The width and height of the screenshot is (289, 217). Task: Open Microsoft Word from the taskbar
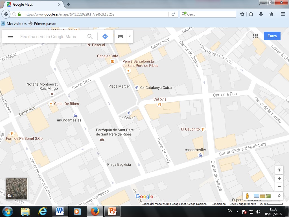60,211
